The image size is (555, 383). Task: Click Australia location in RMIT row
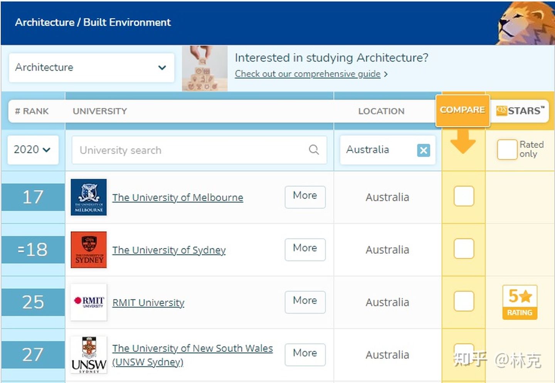387,302
